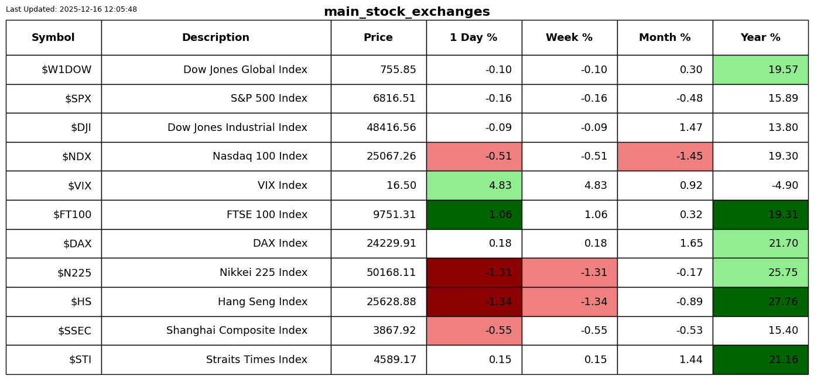The width and height of the screenshot is (814, 380).
Task: Click the Last Updated timestamp
Action: [x=71, y=9]
